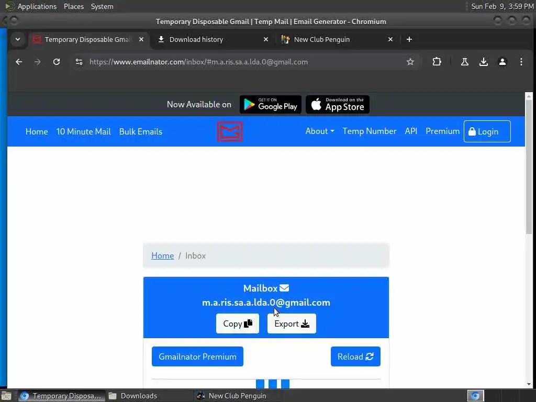Image resolution: width=536 pixels, height=402 pixels.
Task: Export the mailbox with the Export button
Action: (292, 323)
